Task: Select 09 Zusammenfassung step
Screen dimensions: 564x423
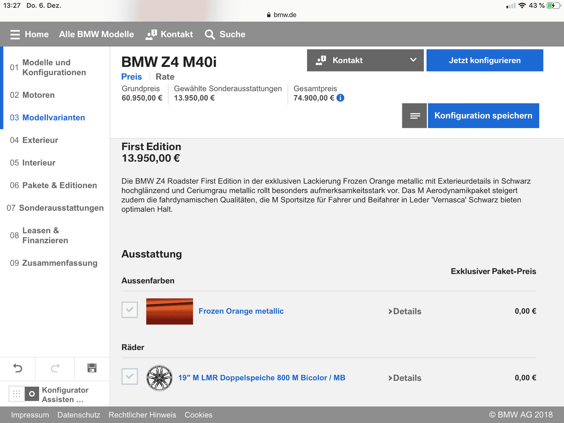Action: [55, 263]
